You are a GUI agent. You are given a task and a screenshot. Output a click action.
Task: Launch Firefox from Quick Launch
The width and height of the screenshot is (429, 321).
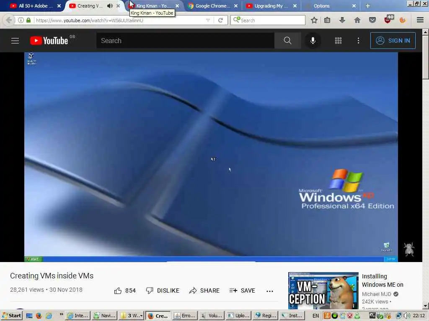pyautogui.click(x=39, y=316)
